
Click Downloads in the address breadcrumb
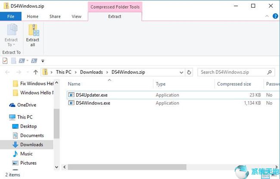(91, 72)
